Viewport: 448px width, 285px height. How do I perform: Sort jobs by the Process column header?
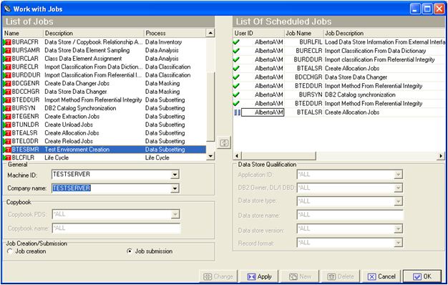(175, 33)
